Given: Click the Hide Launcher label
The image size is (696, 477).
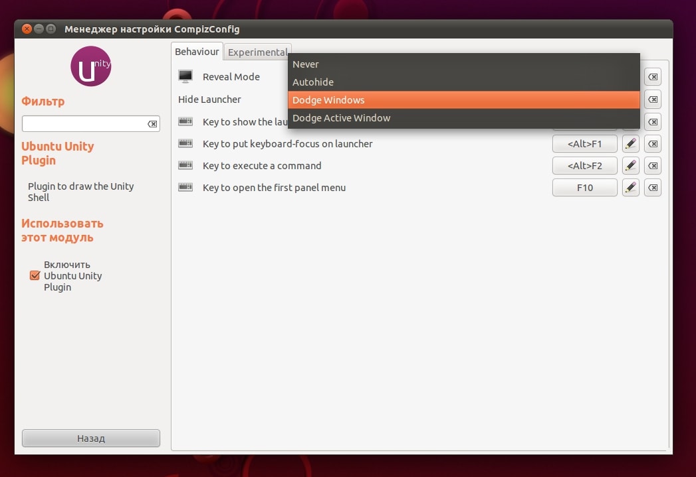Looking at the screenshot, I should pos(209,100).
